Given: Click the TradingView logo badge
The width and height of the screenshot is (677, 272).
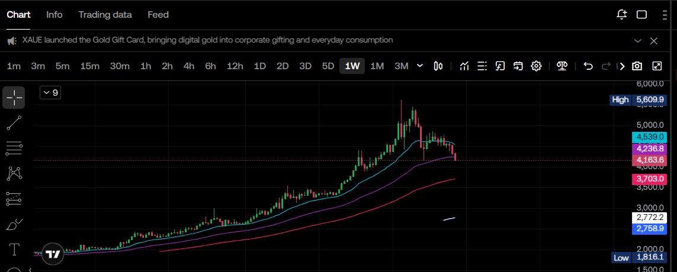Looking at the screenshot, I should click(53, 254).
